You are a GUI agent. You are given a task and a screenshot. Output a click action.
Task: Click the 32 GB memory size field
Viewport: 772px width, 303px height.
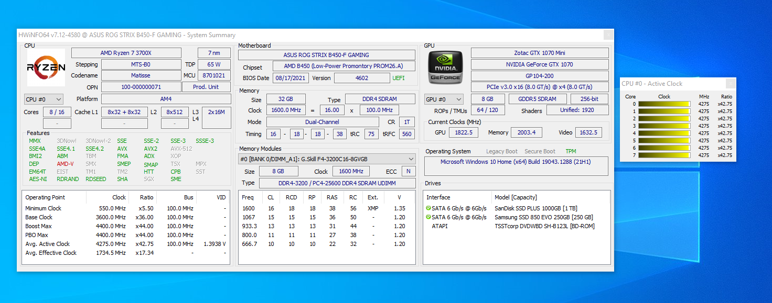[x=286, y=99]
